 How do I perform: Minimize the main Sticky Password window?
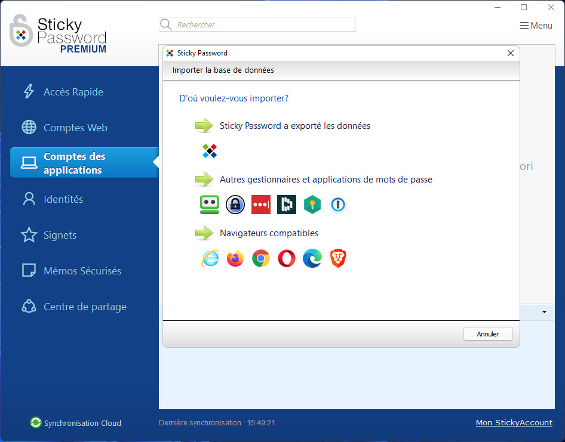(498, 7)
